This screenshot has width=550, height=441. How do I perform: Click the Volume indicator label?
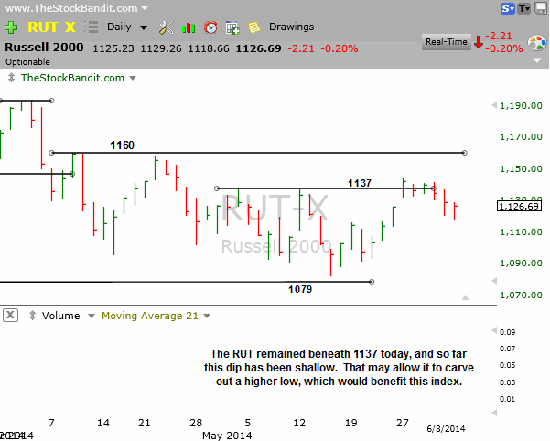(x=61, y=316)
